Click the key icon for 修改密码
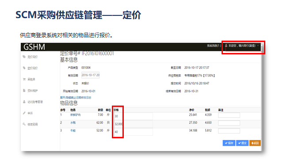This screenshot has height=159, width=283. coord(24,124)
